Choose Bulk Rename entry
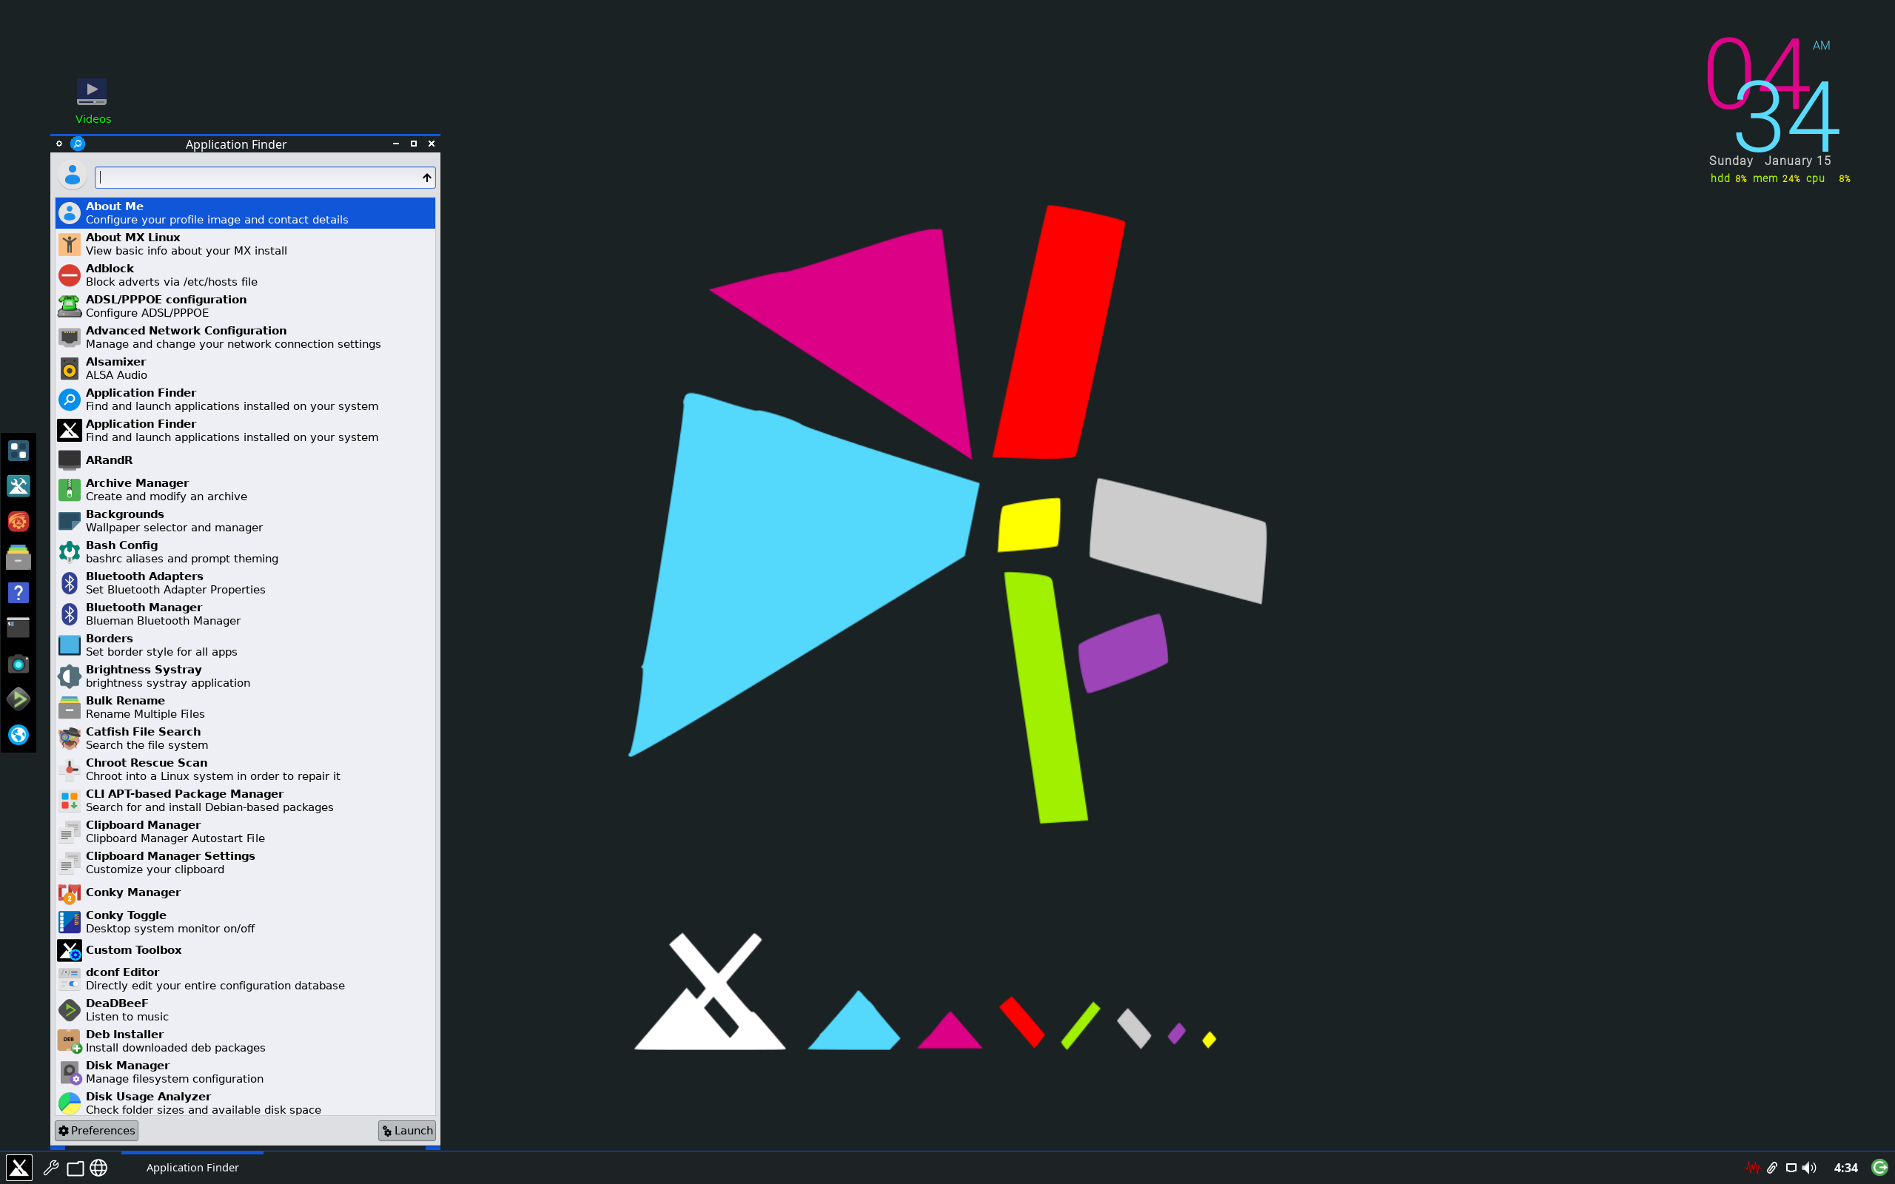 (245, 707)
